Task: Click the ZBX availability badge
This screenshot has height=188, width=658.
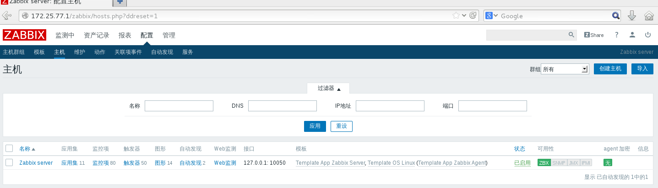Action: tap(544, 163)
